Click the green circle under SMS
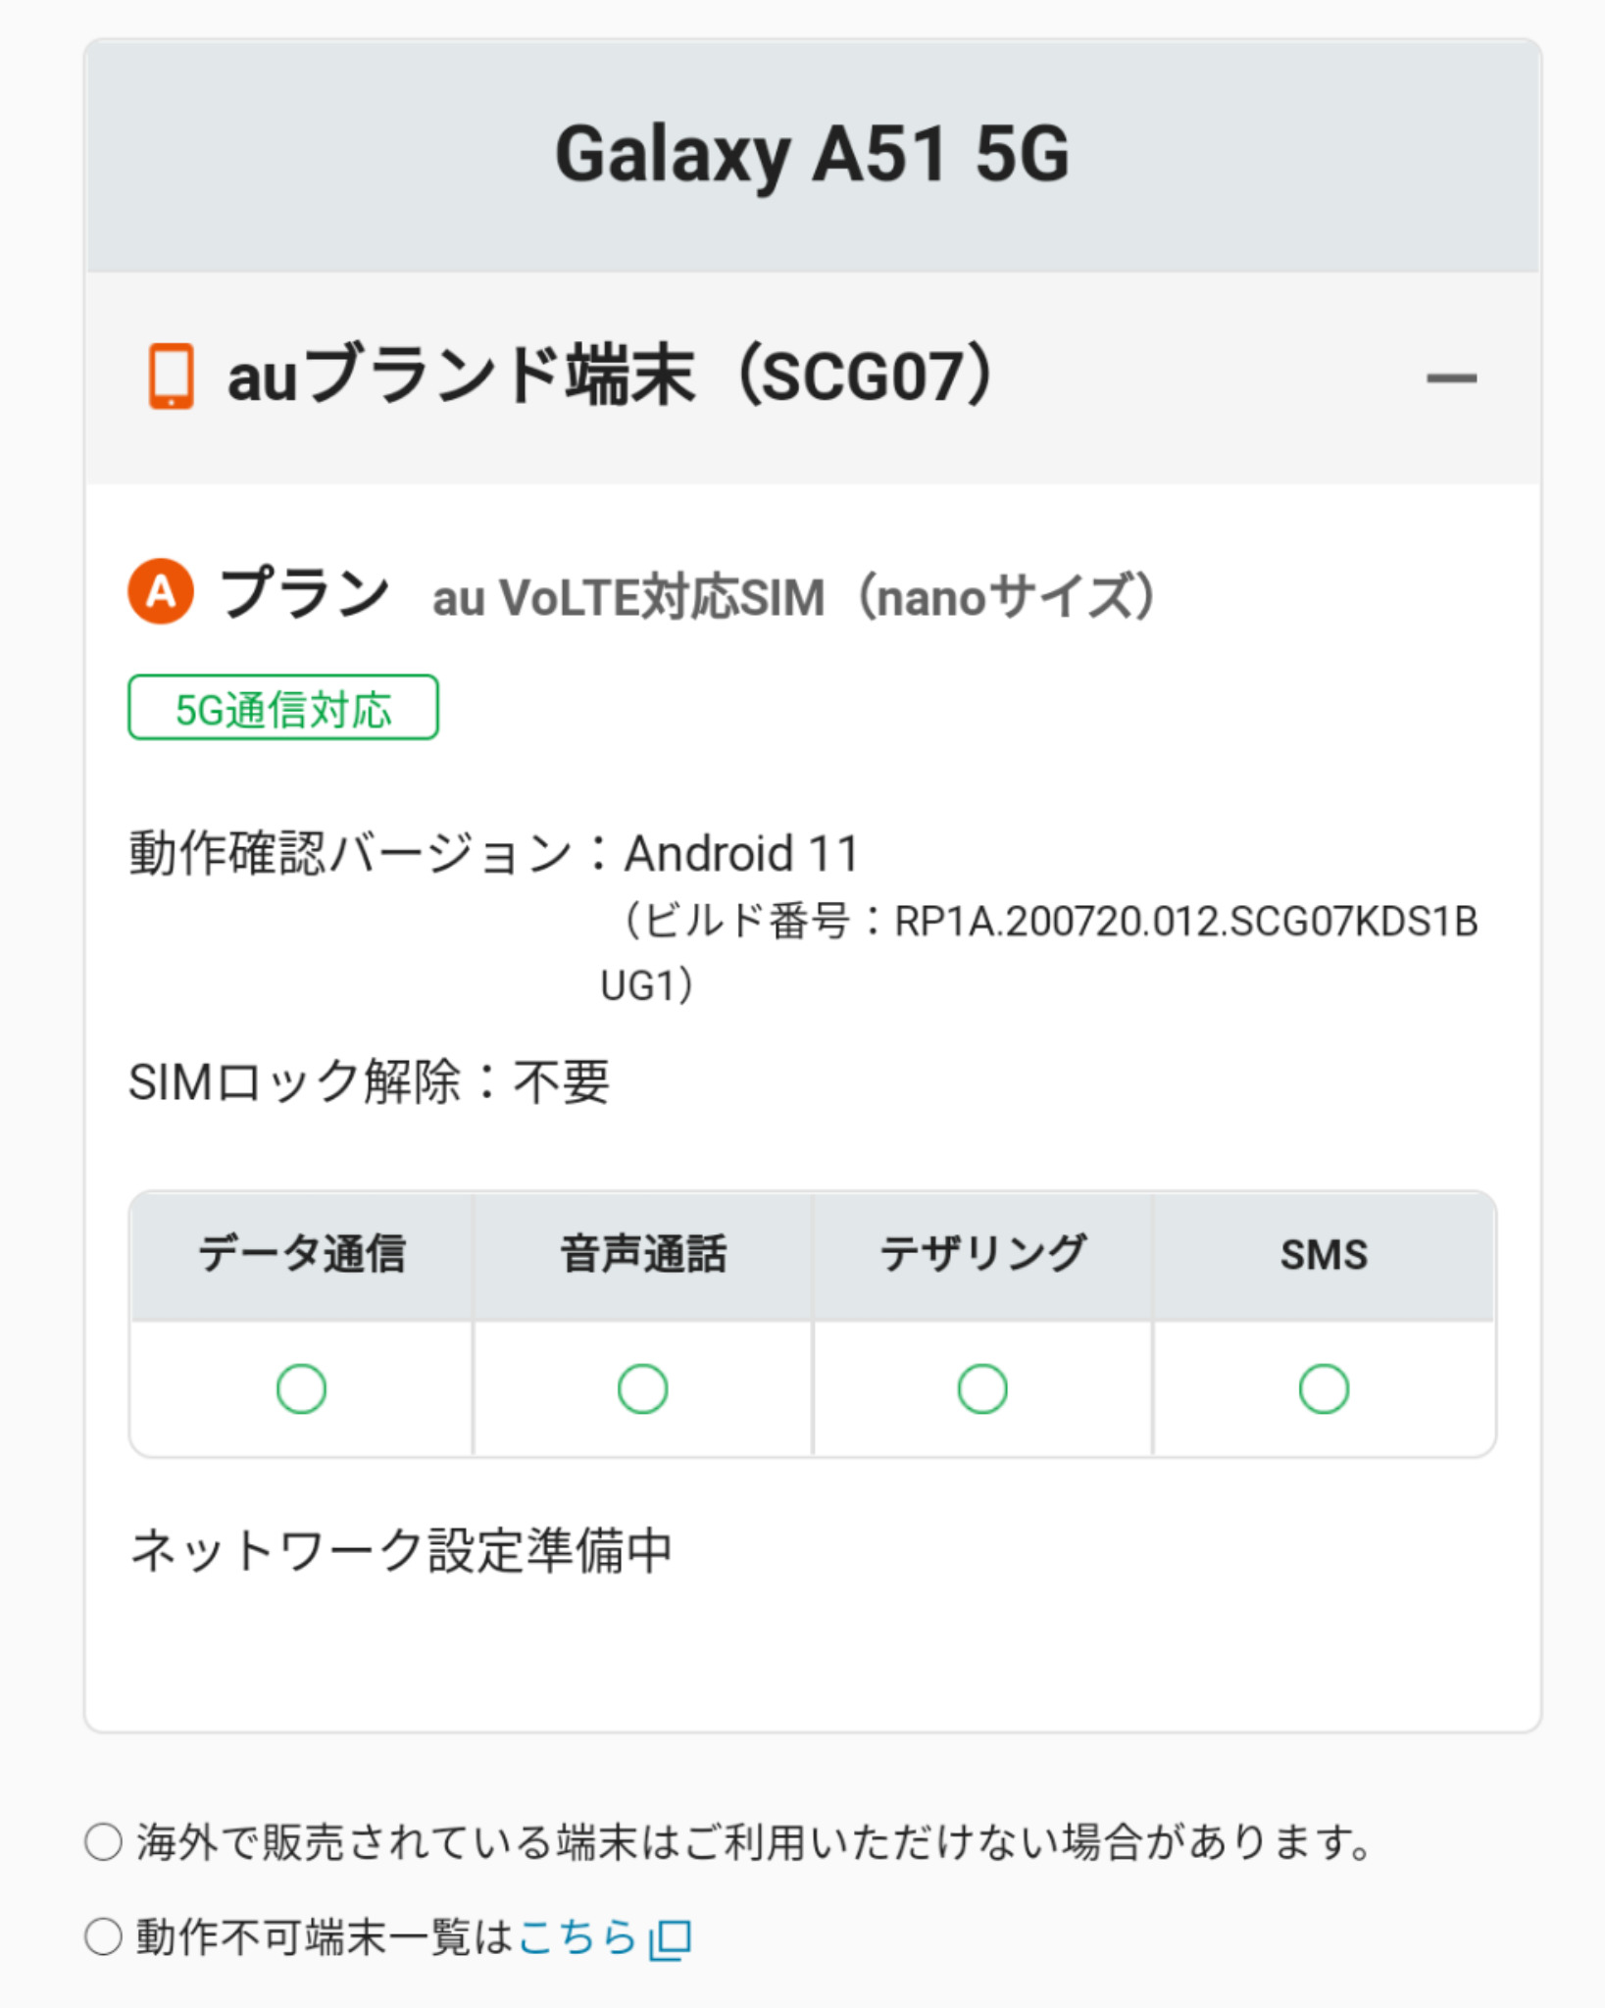Screen dimensions: 1605x2008 (x=1324, y=1388)
